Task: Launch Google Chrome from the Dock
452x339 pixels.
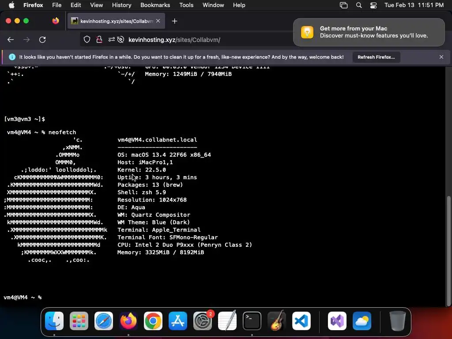Action: point(153,321)
